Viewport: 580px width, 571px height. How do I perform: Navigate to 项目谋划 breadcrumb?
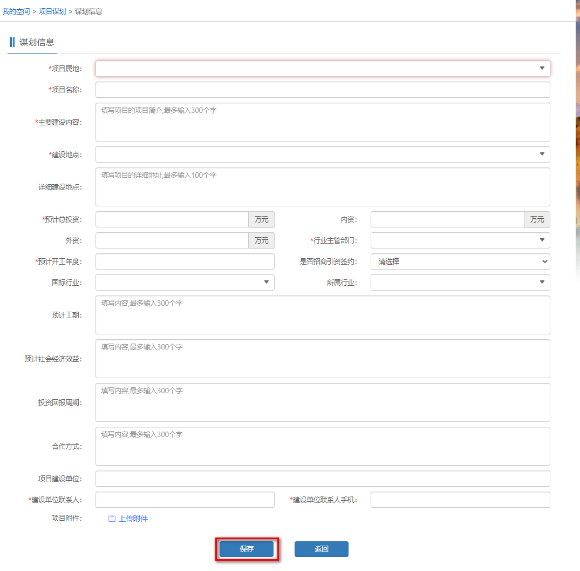[x=52, y=11]
